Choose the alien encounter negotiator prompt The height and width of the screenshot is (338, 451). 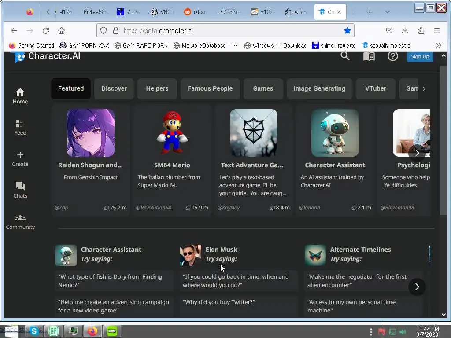363,281
